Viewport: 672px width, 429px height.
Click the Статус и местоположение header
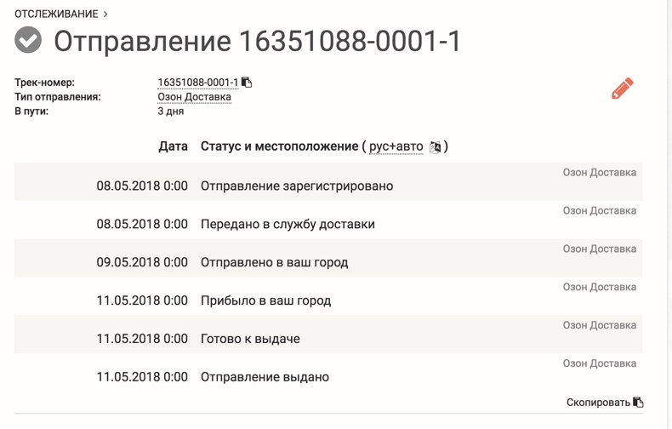(279, 146)
